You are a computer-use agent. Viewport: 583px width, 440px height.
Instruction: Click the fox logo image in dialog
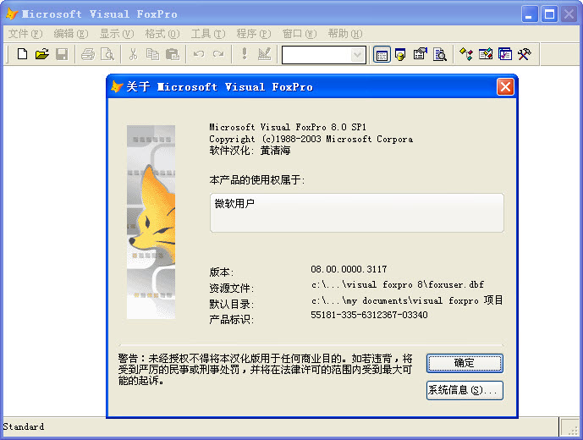151,222
